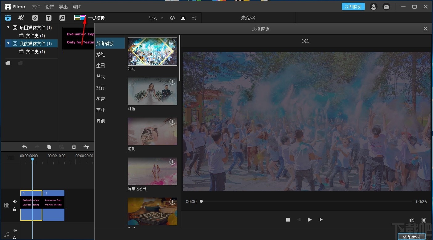Open the transitions panel icon

35,18
